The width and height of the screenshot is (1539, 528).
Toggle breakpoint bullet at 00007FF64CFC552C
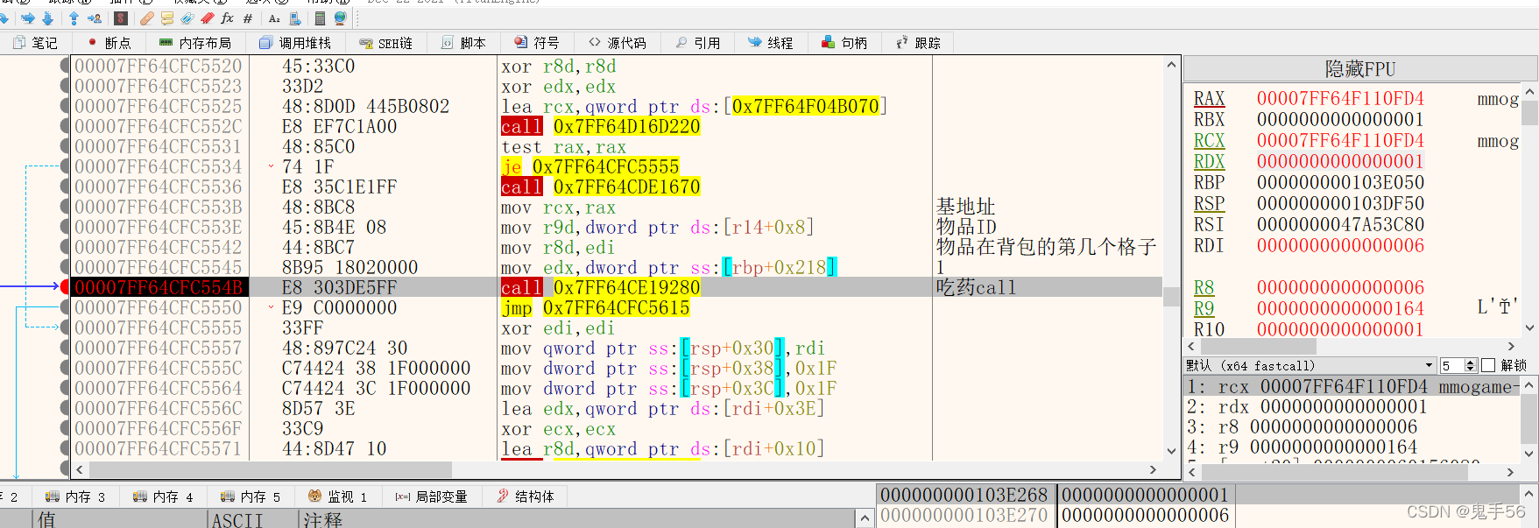click(65, 126)
